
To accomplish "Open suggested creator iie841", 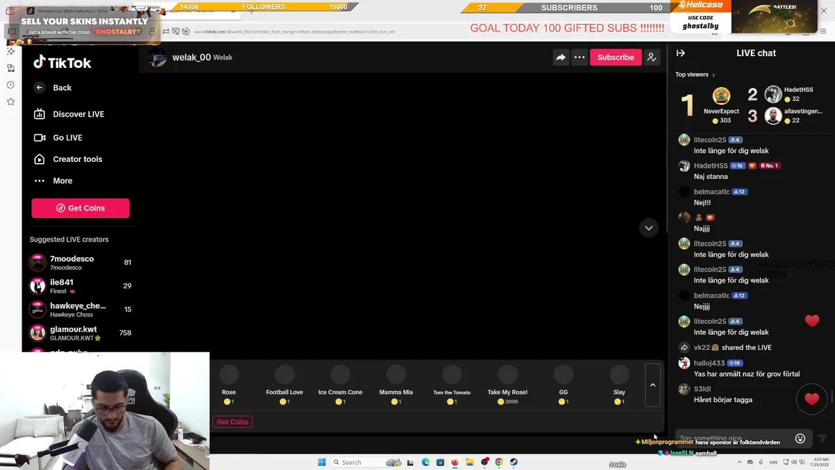I will (x=80, y=286).
